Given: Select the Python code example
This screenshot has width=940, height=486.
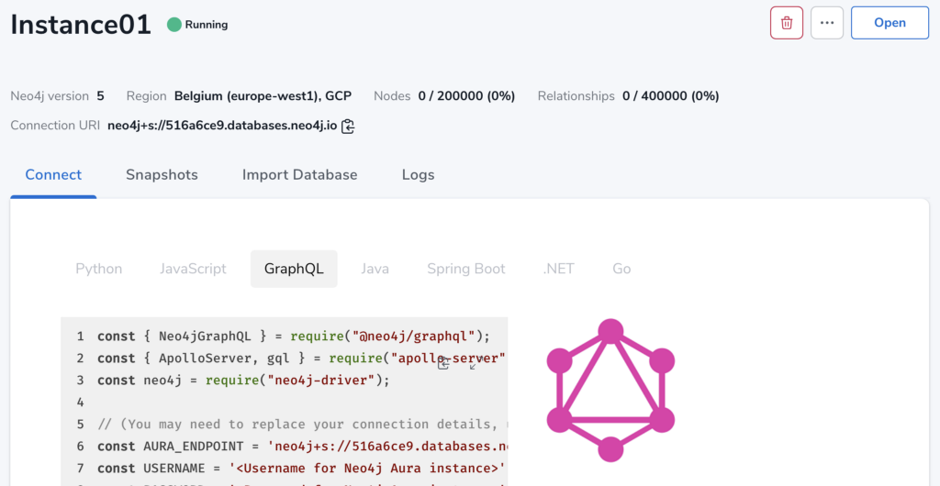Looking at the screenshot, I should 99,269.
